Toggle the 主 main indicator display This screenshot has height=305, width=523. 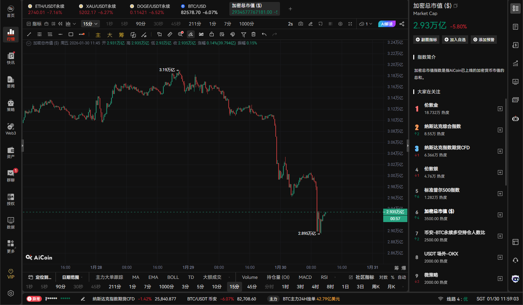point(98,34)
